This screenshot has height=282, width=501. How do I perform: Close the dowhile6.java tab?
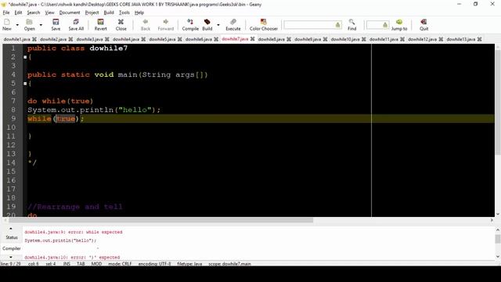tap(216, 39)
